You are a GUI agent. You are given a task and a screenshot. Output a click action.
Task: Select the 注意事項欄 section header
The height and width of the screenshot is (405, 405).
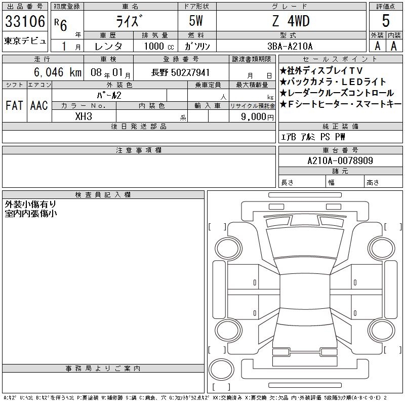pyautogui.click(x=139, y=150)
